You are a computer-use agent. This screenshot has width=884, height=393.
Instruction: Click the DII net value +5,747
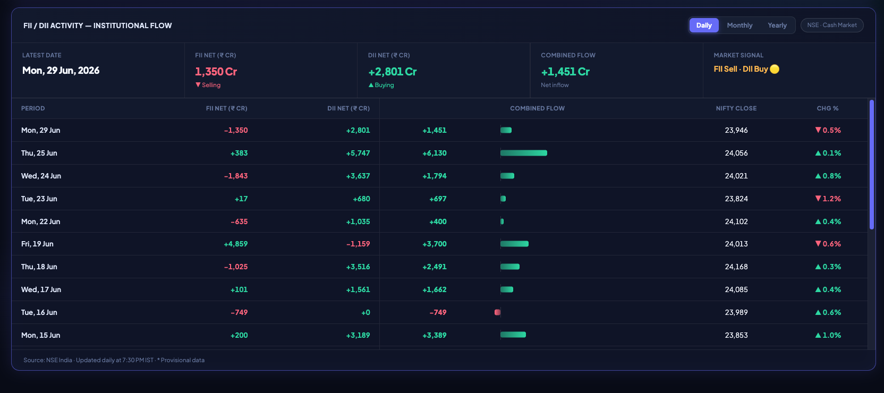point(358,153)
